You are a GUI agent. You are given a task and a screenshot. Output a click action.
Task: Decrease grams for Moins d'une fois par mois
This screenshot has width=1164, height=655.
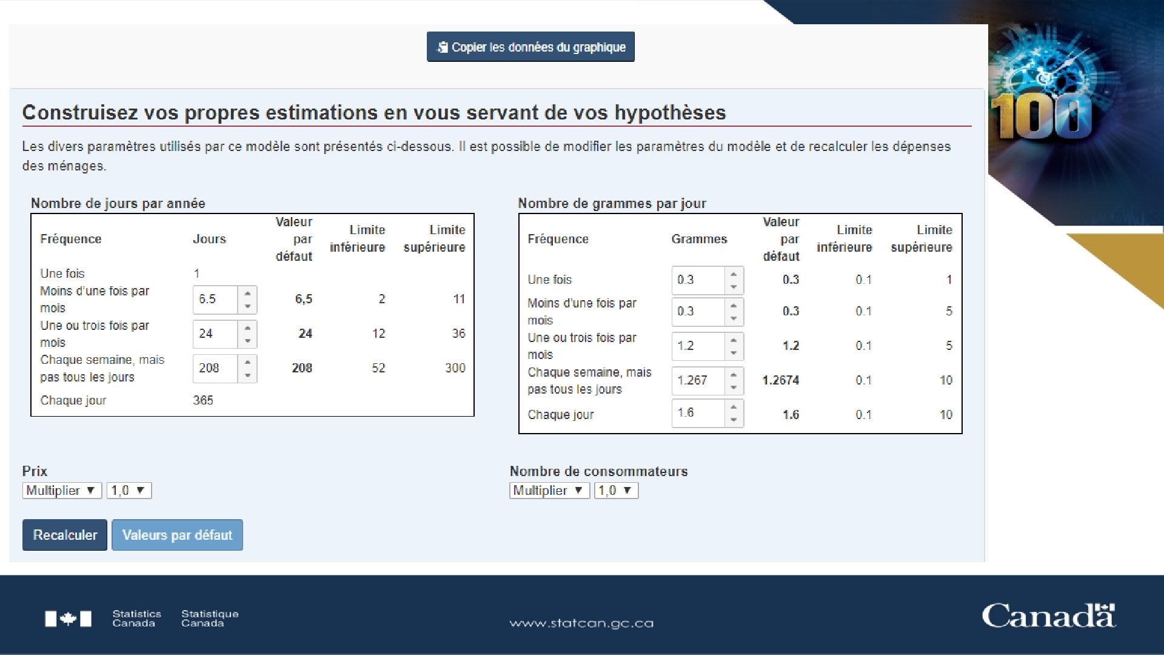(734, 318)
